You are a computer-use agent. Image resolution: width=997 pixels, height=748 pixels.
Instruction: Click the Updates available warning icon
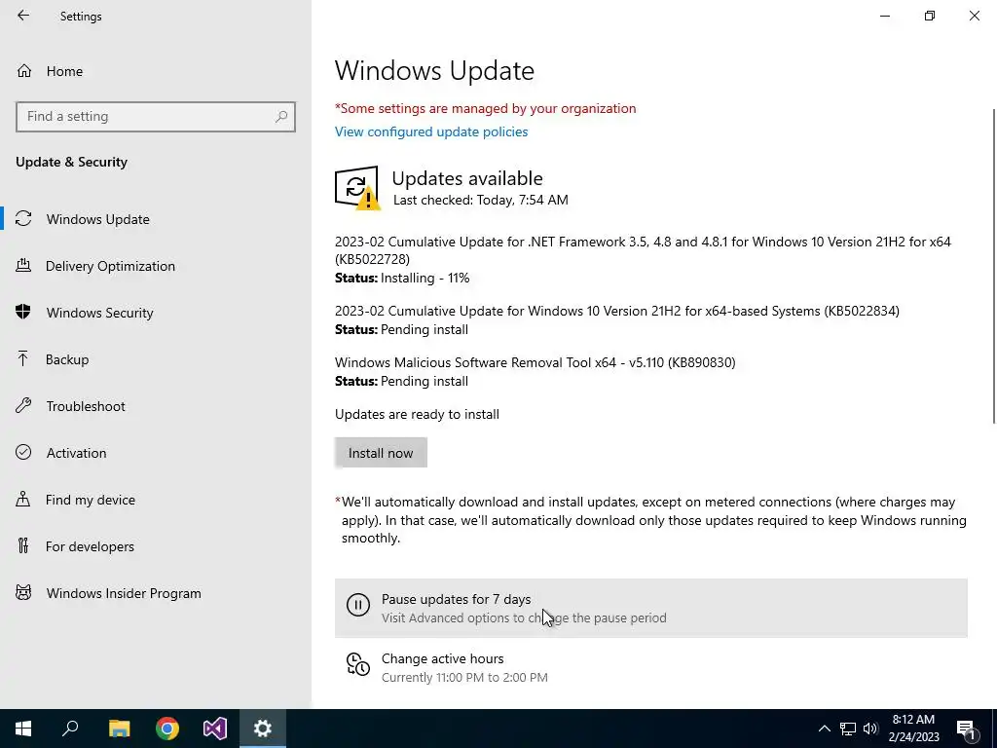pyautogui.click(x=357, y=188)
